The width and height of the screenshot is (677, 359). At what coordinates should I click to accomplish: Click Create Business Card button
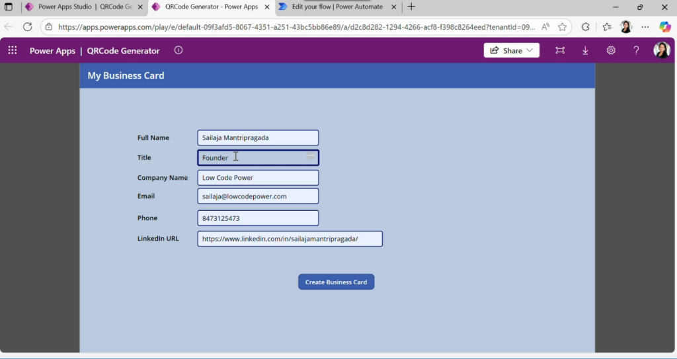336,282
